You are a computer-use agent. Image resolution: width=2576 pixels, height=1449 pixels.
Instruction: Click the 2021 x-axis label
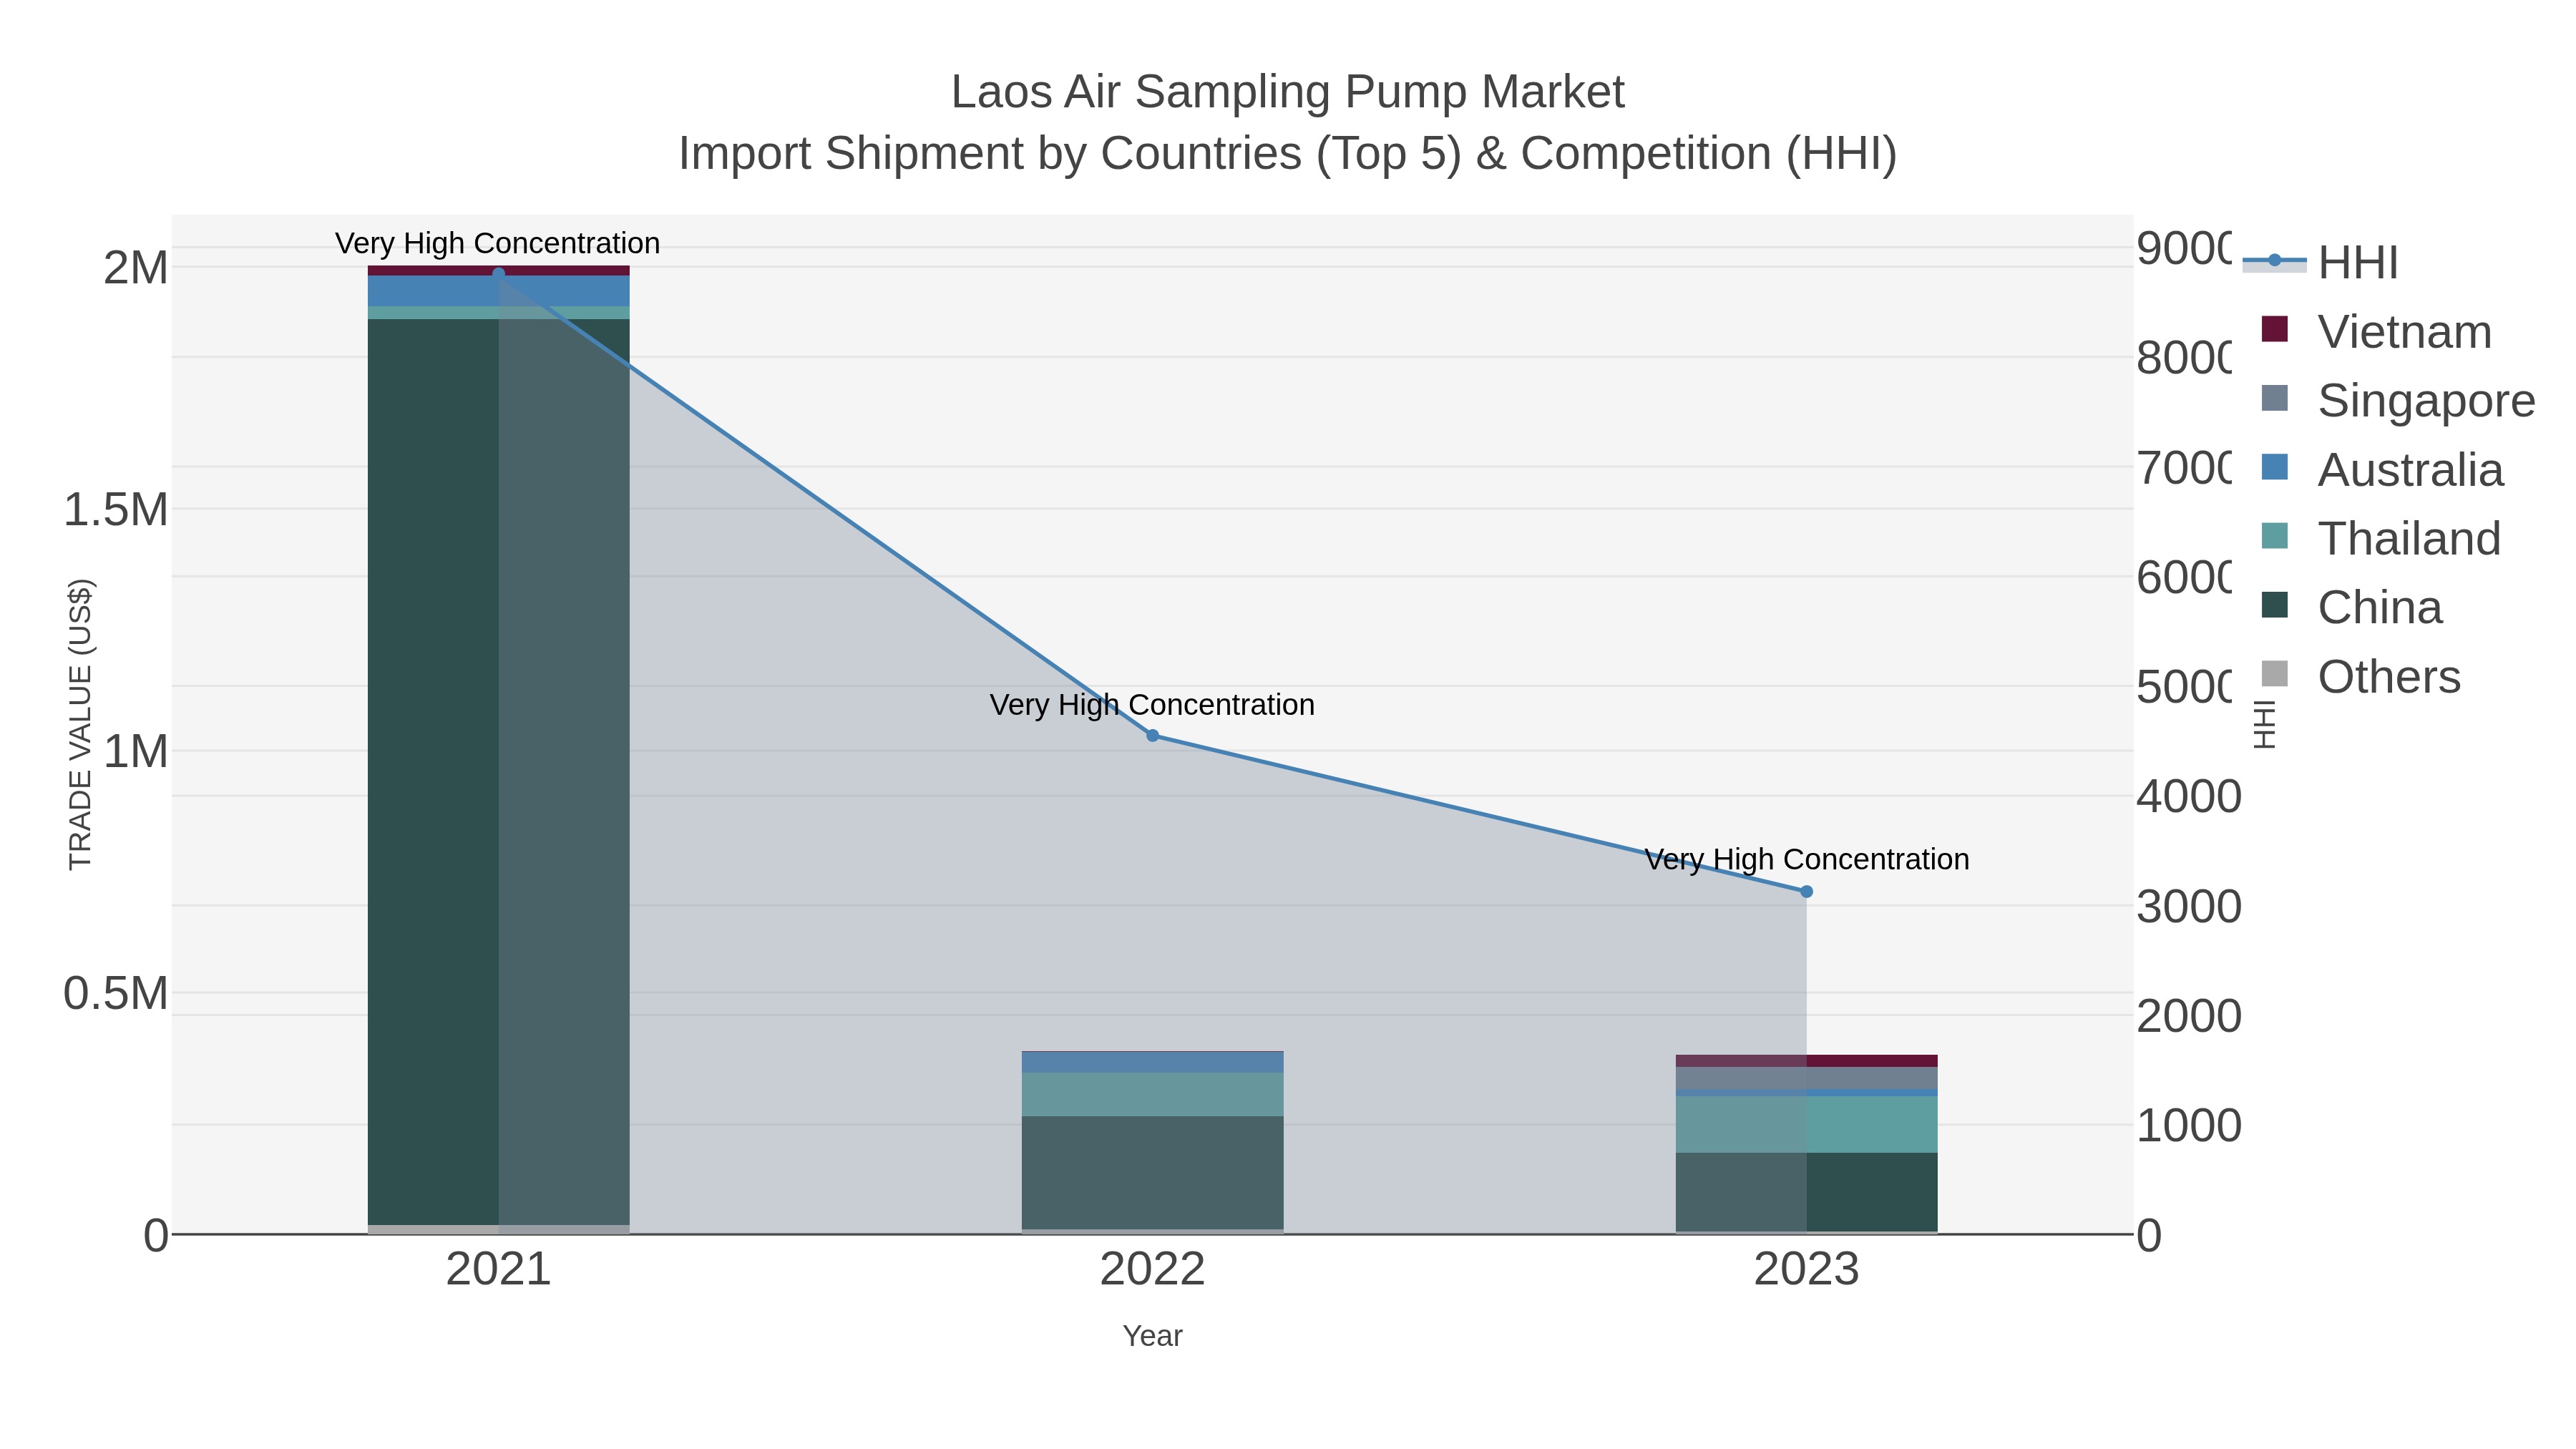[498, 1270]
